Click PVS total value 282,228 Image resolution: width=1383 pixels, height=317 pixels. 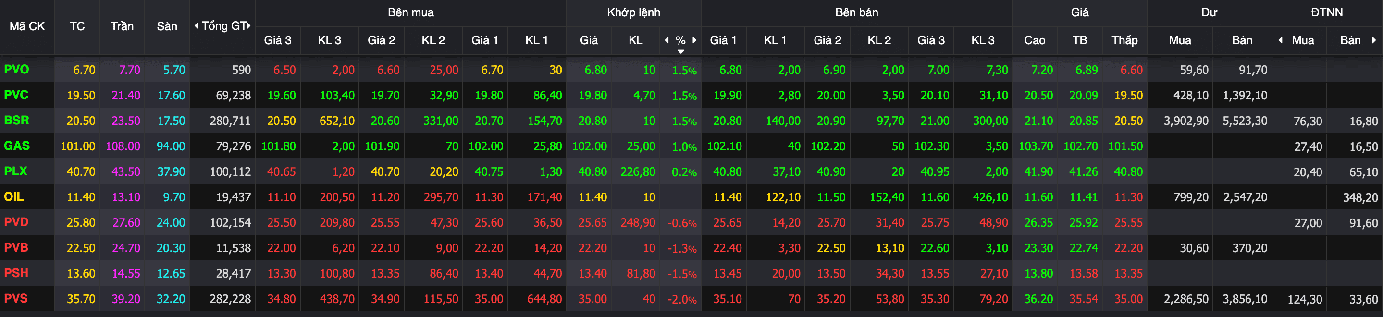coord(230,299)
